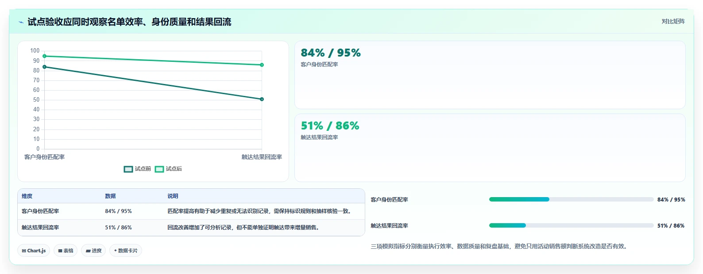Click the 触达结果回流率 label under the 51% card
703x274 pixels.
(x=319, y=137)
